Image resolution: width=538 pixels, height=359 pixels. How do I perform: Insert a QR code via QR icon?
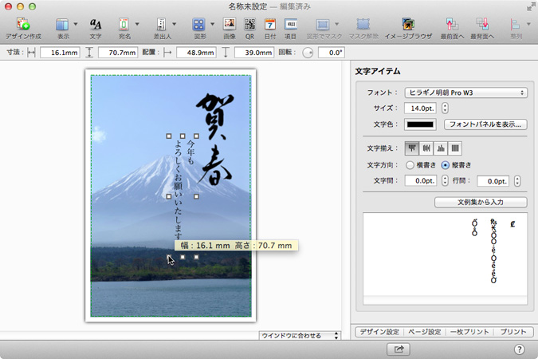tap(249, 24)
